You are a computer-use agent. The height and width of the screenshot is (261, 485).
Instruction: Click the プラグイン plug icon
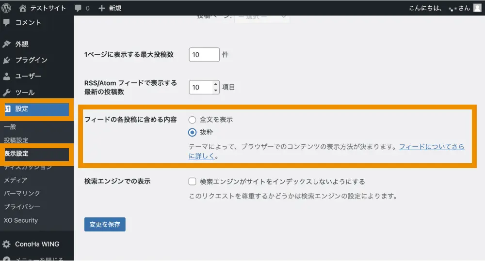coord(7,60)
